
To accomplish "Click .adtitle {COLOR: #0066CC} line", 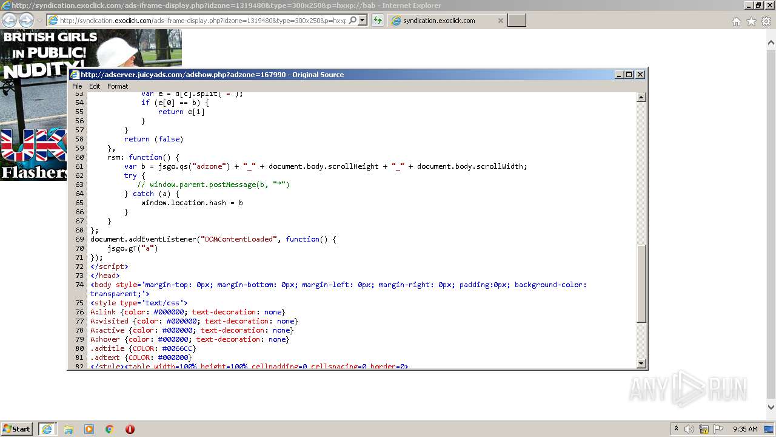I will [x=143, y=348].
